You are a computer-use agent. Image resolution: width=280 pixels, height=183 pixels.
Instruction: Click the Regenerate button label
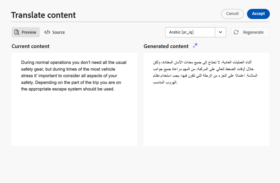(x=253, y=32)
